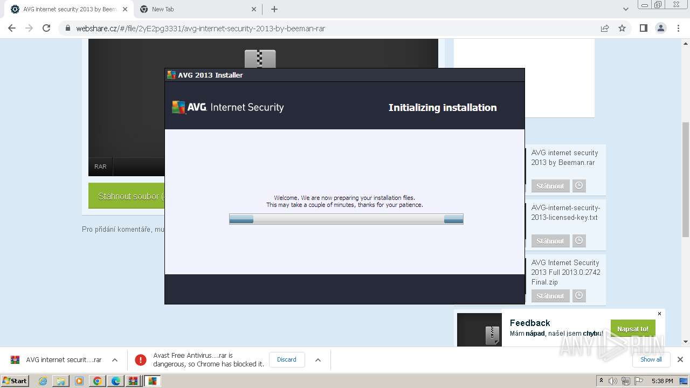Open the AVG internet security 2013 by Beeman.rar link
Image resolution: width=690 pixels, height=388 pixels.
click(x=564, y=157)
